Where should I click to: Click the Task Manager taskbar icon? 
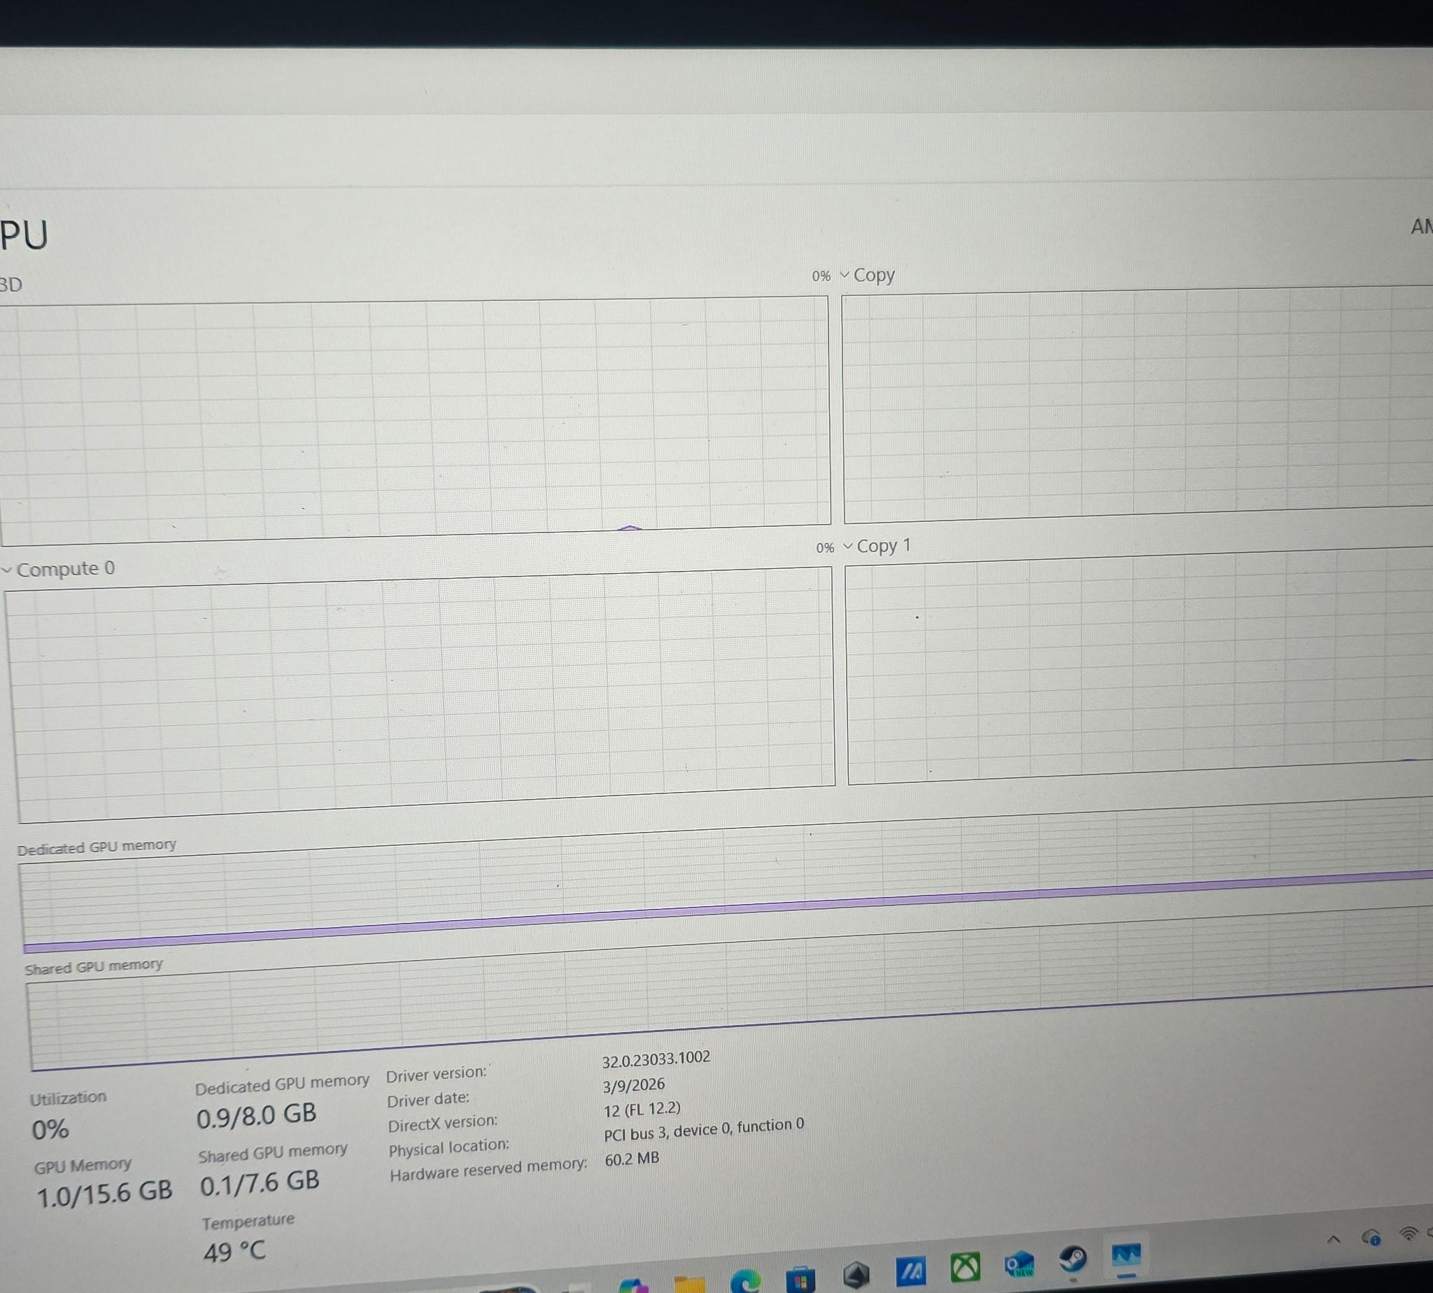pos(1127,1255)
